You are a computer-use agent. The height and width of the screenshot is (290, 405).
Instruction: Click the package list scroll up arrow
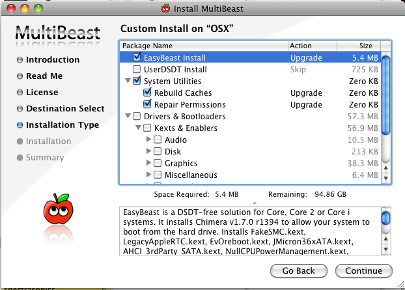(x=386, y=168)
